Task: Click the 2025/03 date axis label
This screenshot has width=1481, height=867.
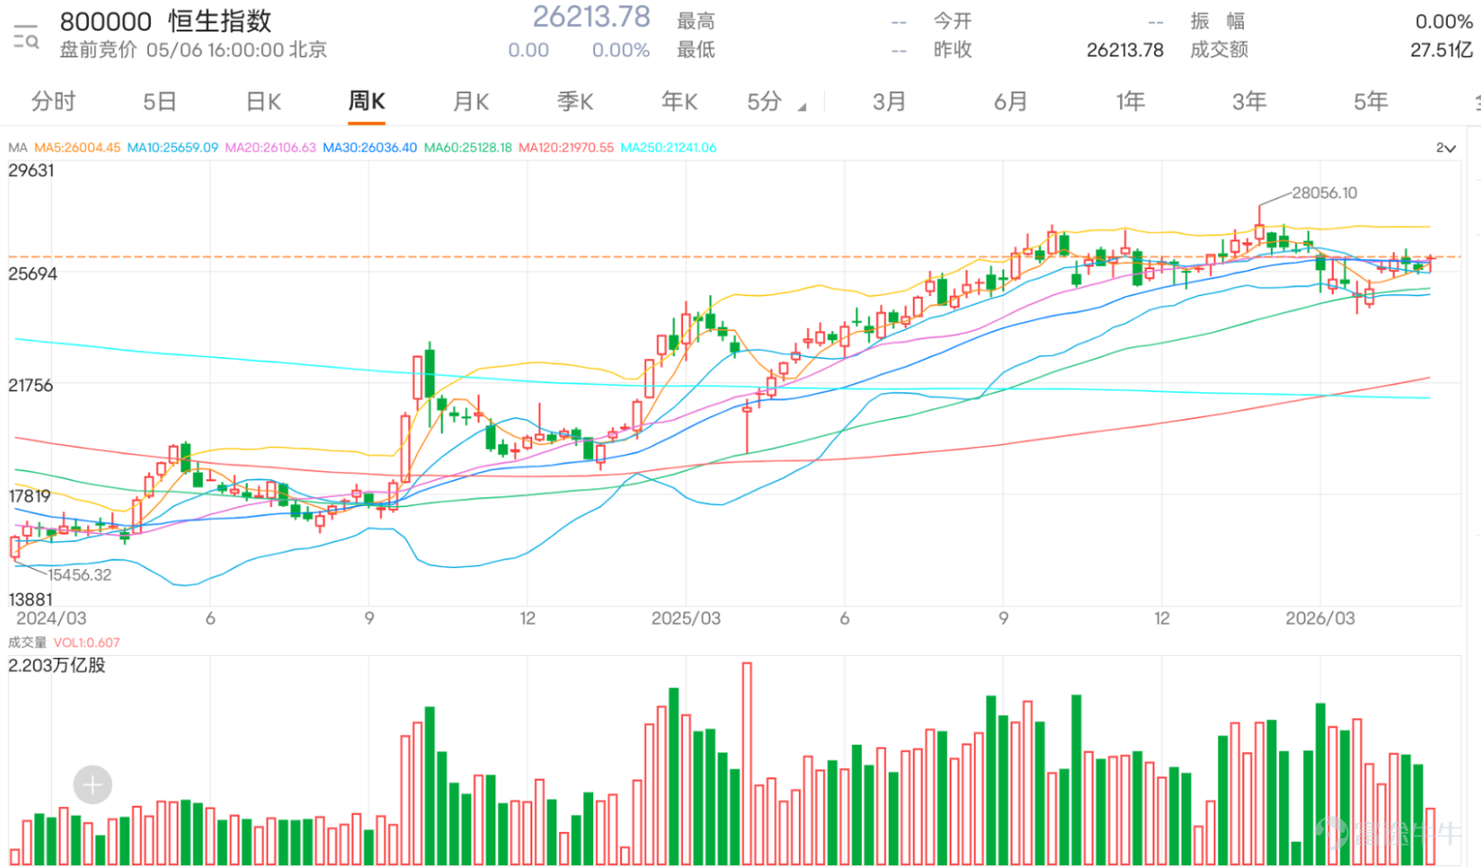Action: (686, 618)
